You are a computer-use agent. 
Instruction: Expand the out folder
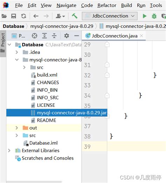tap(17, 128)
